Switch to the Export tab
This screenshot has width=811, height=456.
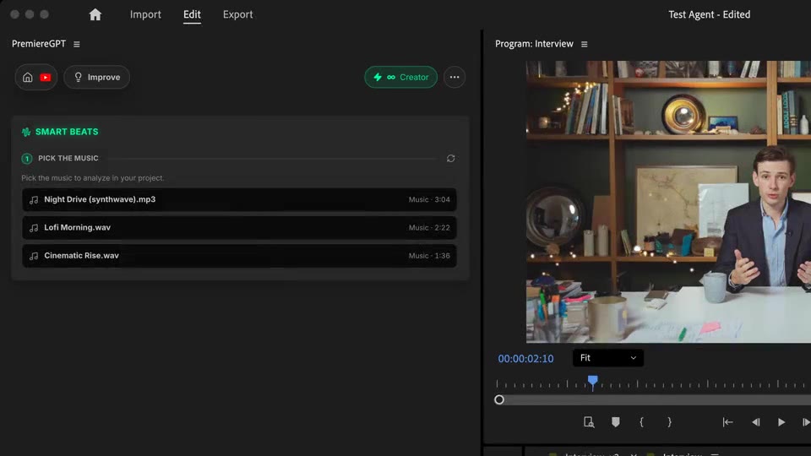[238, 14]
